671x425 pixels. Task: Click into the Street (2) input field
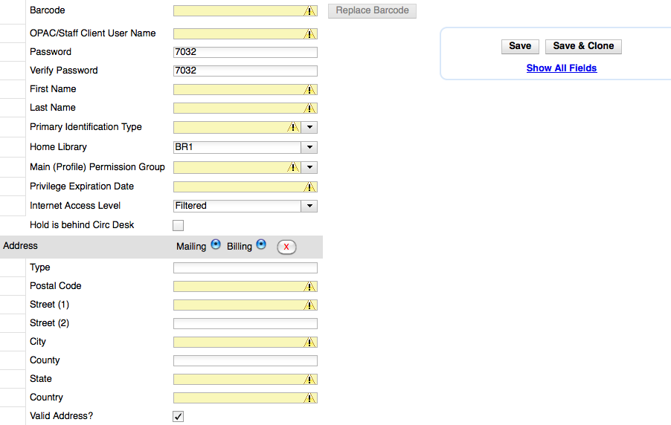point(245,324)
